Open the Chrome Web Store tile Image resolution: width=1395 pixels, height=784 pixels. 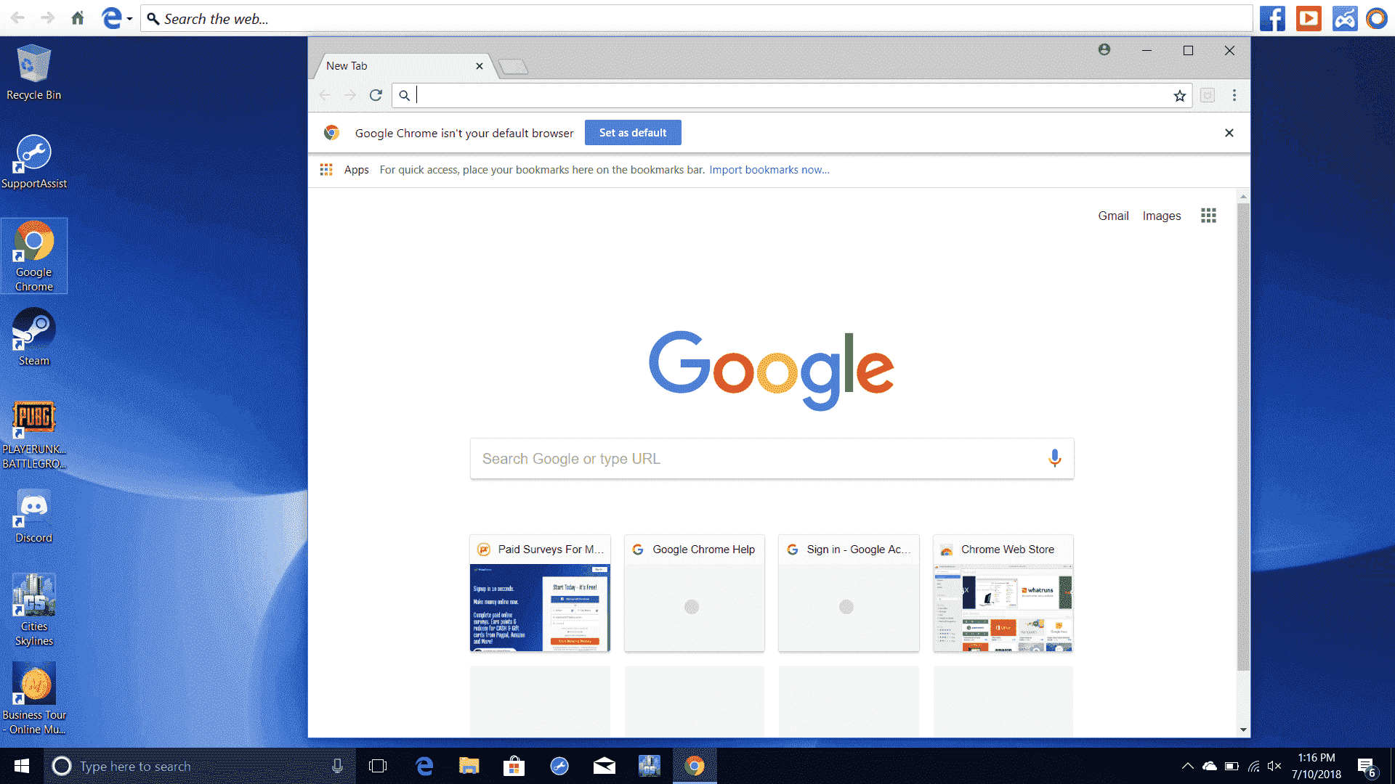pos(1003,593)
